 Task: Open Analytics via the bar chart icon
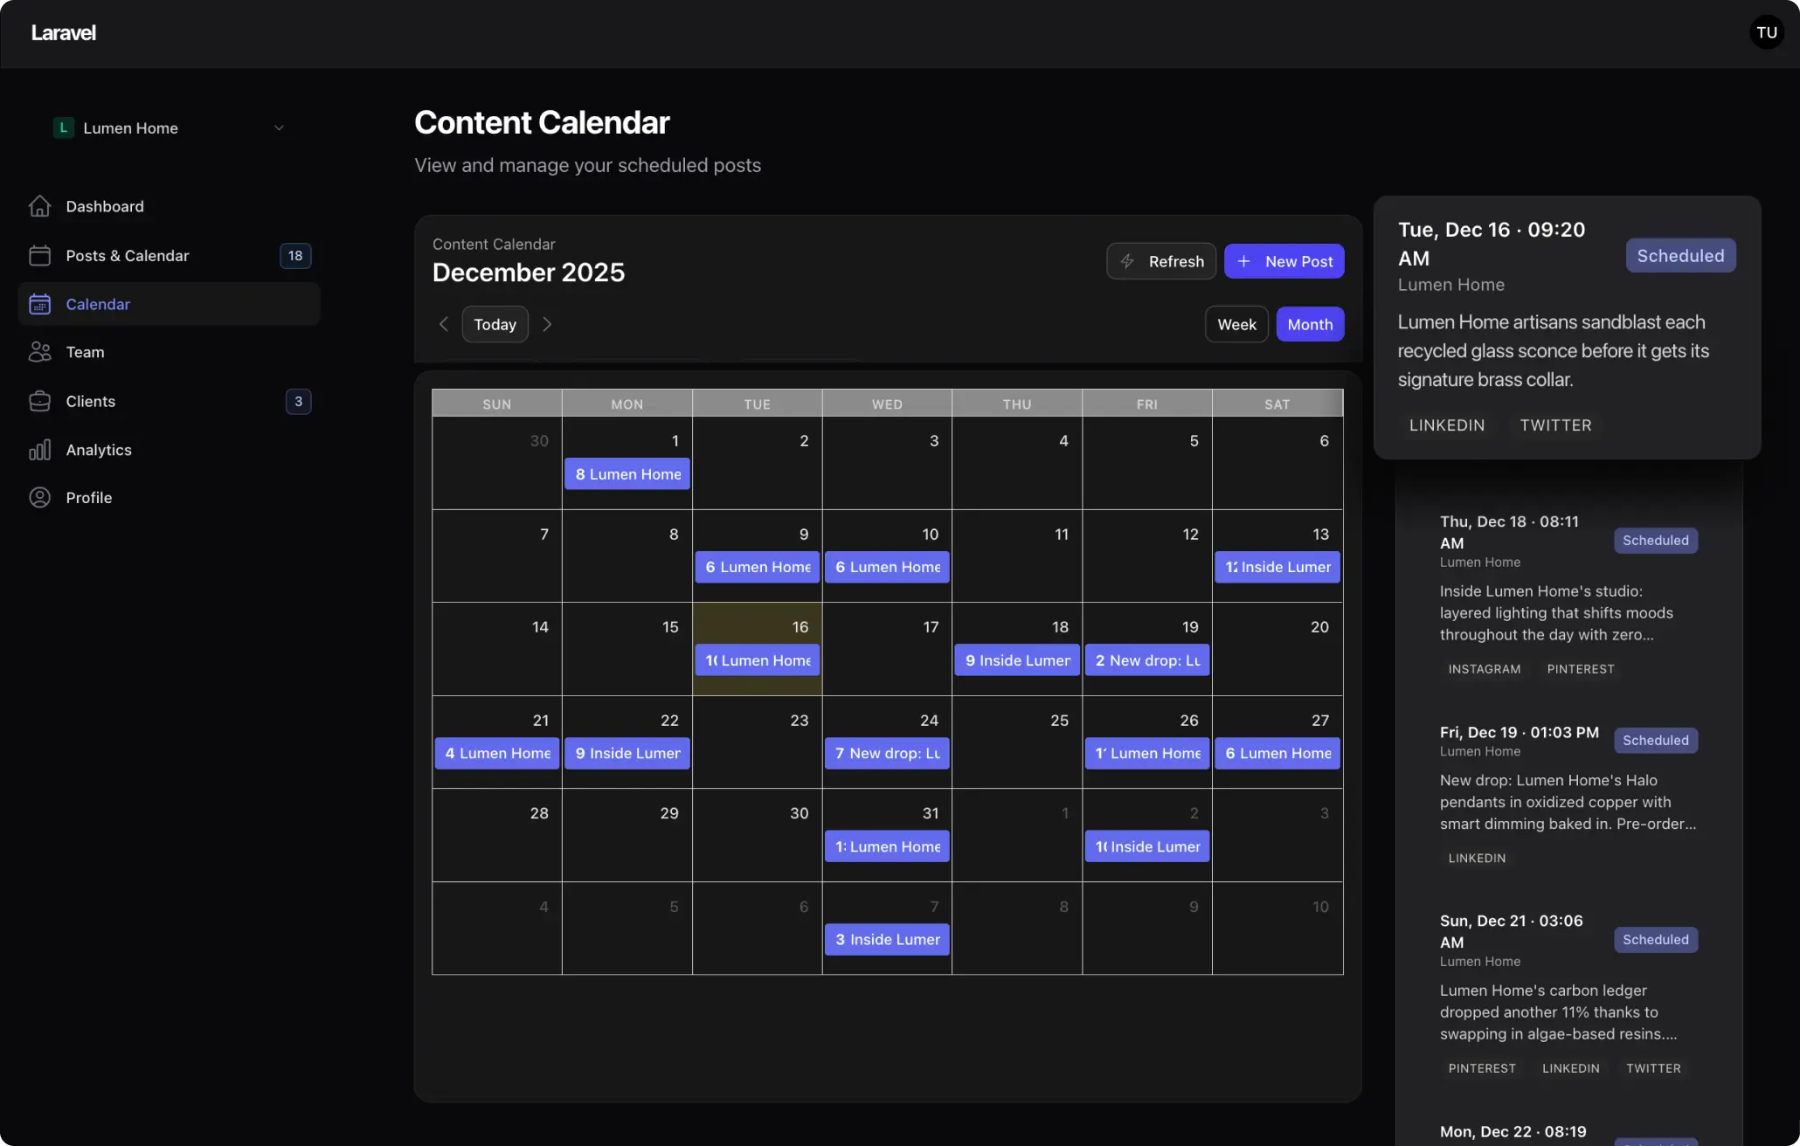pyautogui.click(x=40, y=450)
